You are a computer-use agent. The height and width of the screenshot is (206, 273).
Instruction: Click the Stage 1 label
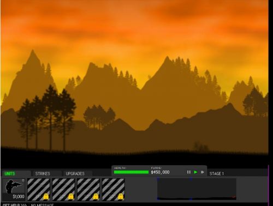(217, 173)
